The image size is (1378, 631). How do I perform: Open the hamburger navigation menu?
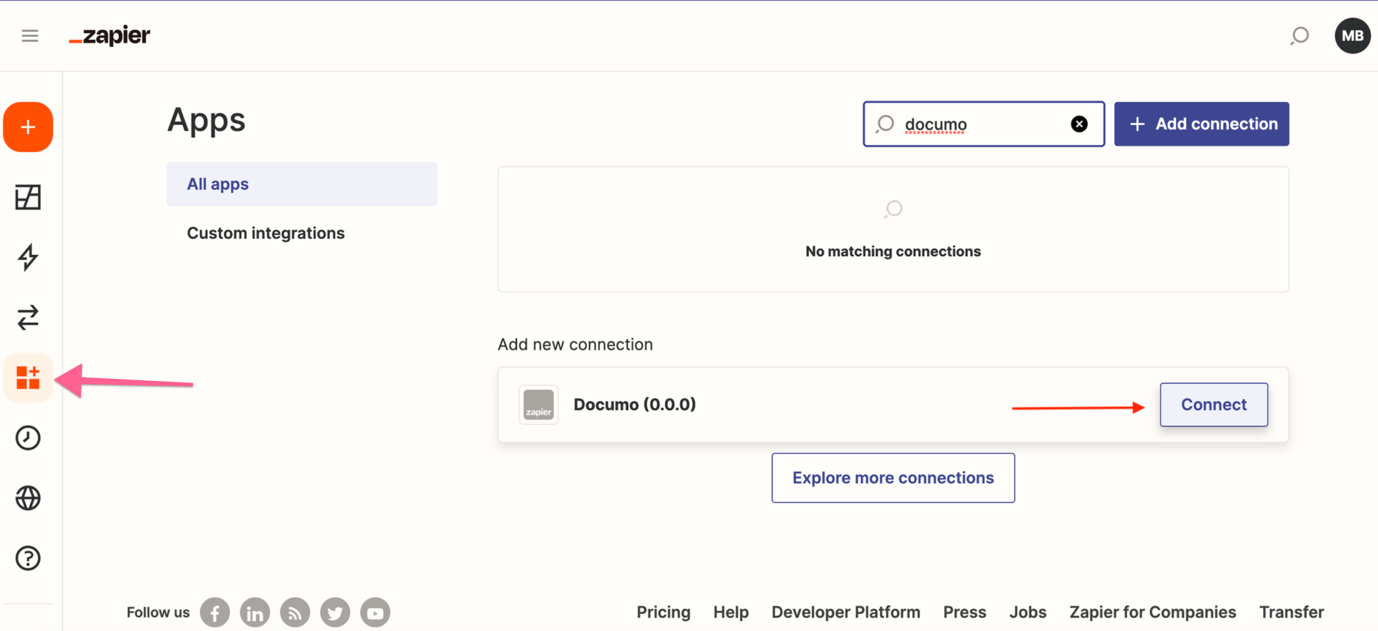(x=30, y=36)
